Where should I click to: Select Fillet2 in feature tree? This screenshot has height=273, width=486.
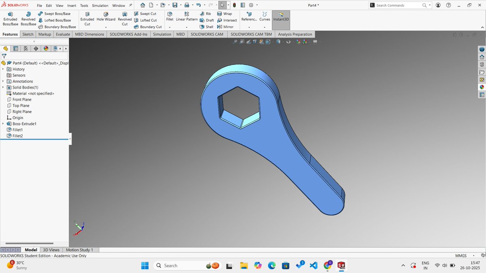(15, 136)
